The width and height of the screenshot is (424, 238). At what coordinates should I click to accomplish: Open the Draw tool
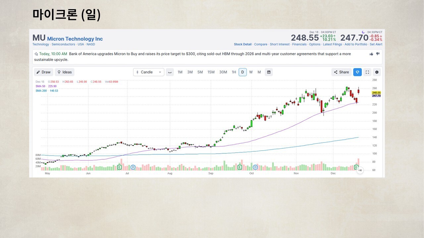[x=43, y=72]
